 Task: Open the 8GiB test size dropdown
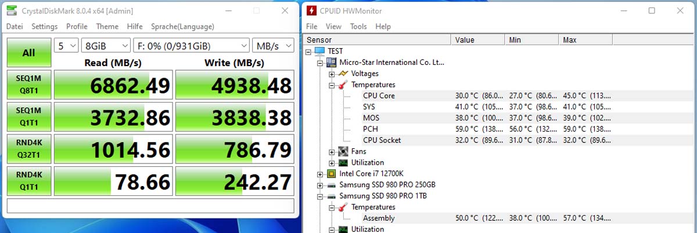106,46
